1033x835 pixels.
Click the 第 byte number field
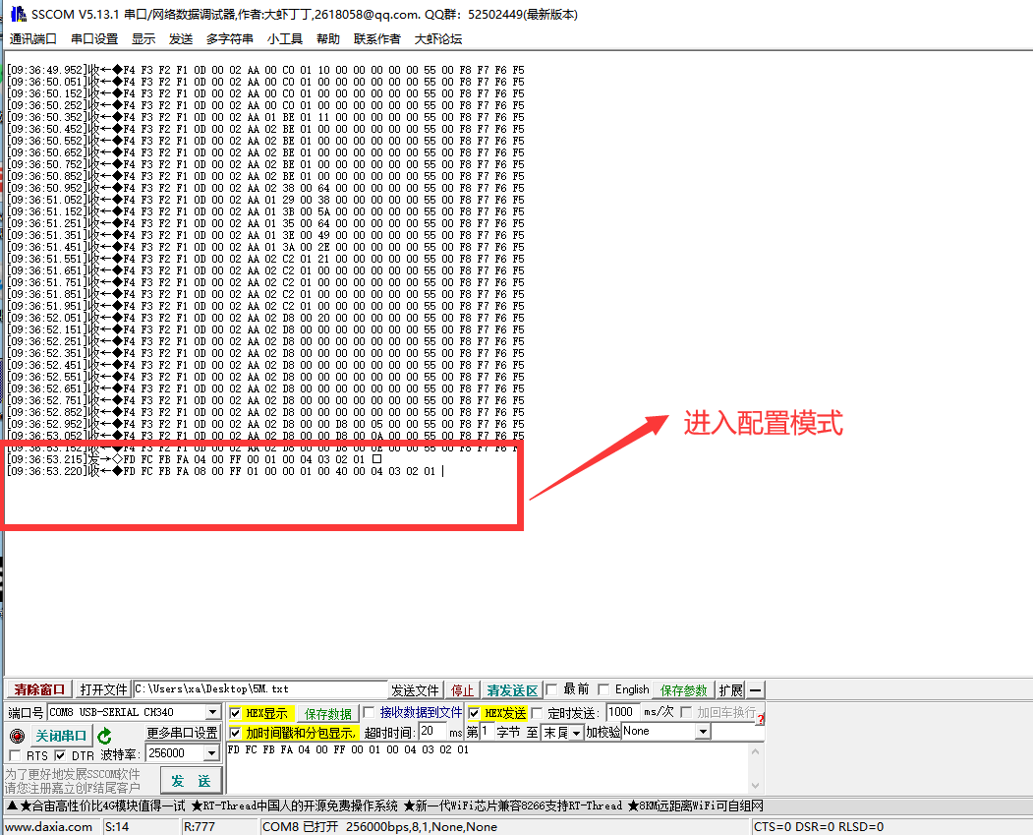[487, 732]
